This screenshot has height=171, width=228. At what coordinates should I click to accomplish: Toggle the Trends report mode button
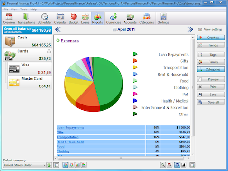click(210, 45)
